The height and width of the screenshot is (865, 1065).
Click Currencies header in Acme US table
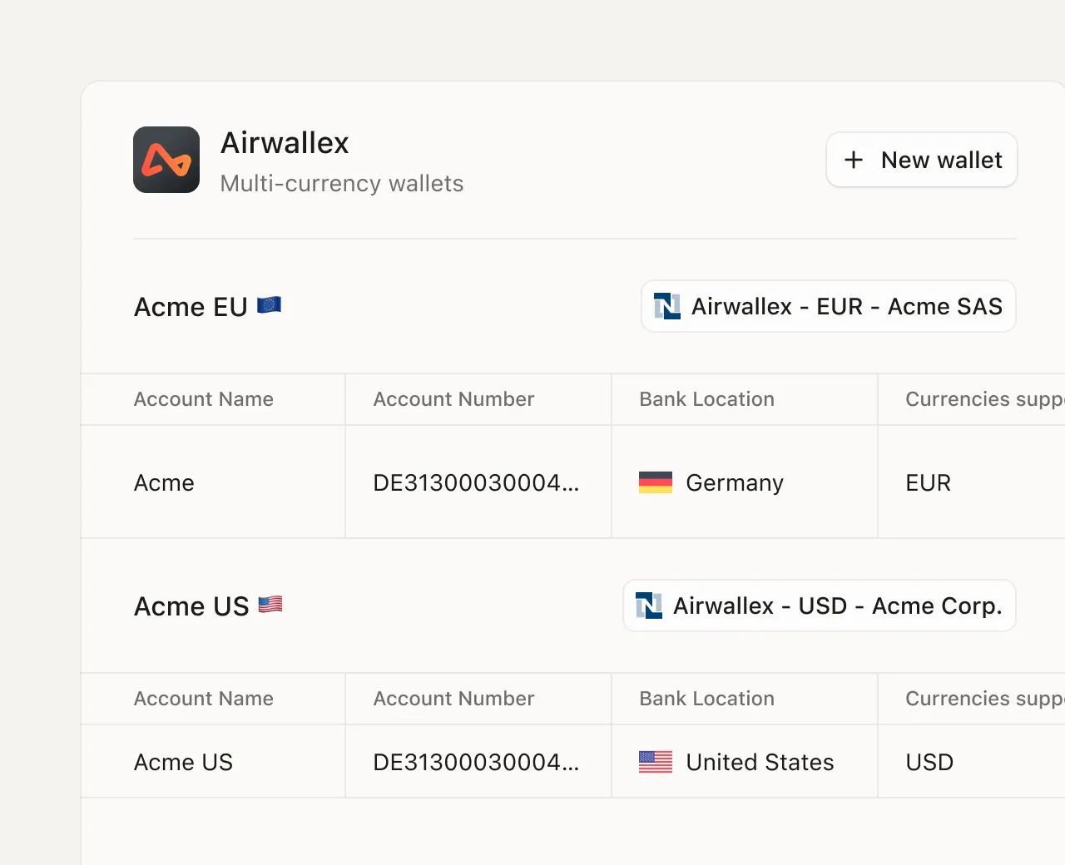pyautogui.click(x=985, y=699)
